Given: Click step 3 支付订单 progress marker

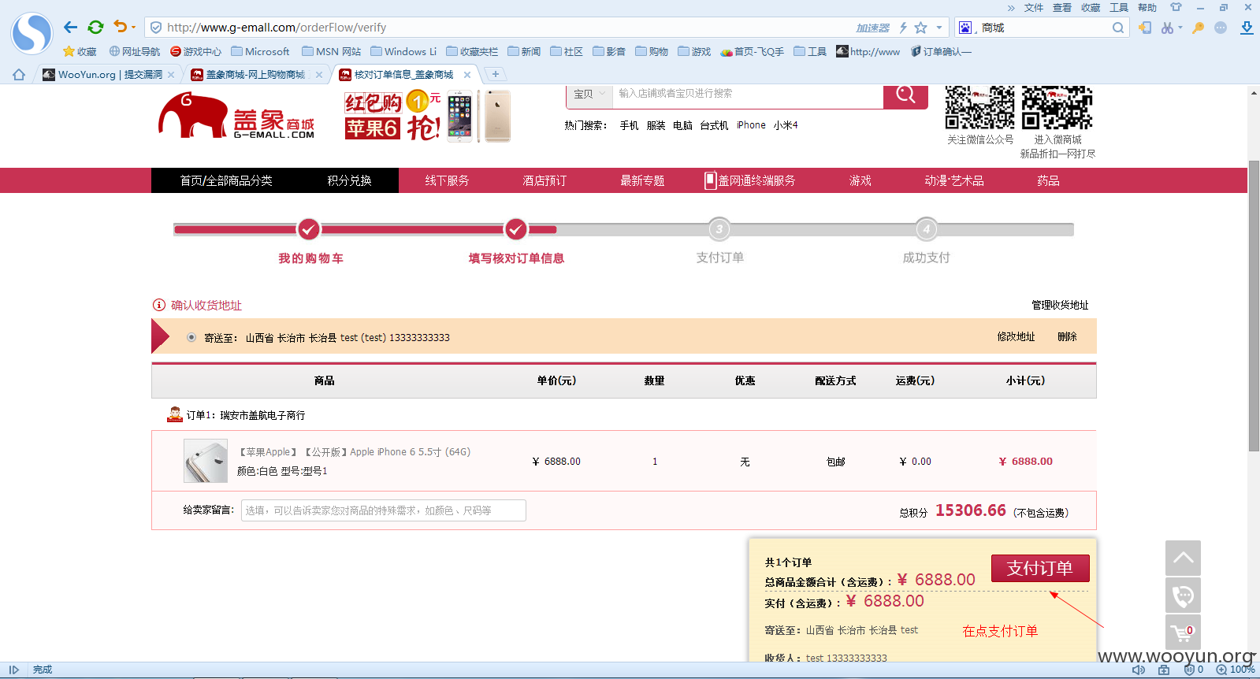Looking at the screenshot, I should click(719, 229).
